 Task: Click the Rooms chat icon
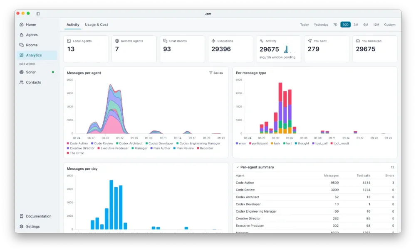pos(22,45)
